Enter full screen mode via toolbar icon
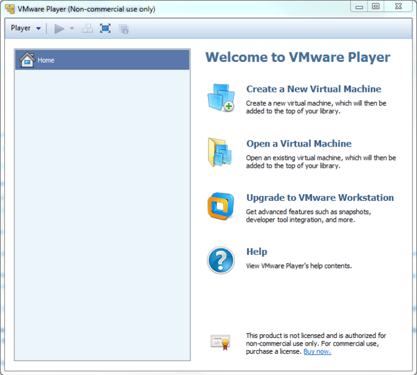 tap(105, 28)
